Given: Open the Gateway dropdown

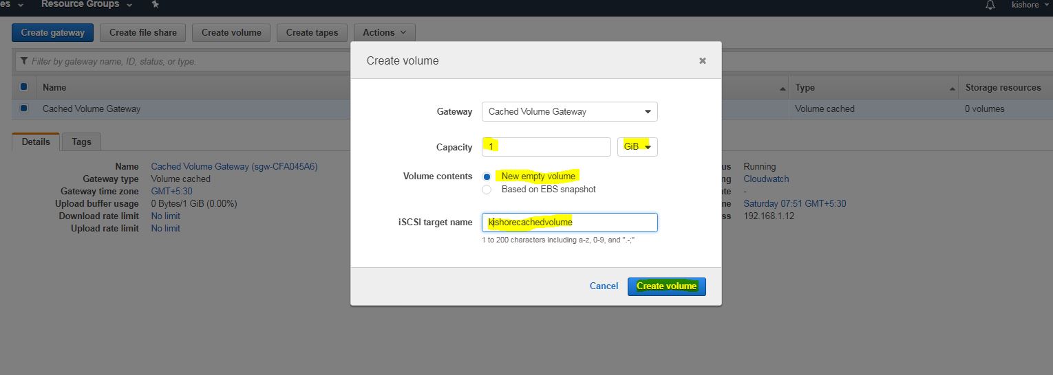Looking at the screenshot, I should point(569,111).
